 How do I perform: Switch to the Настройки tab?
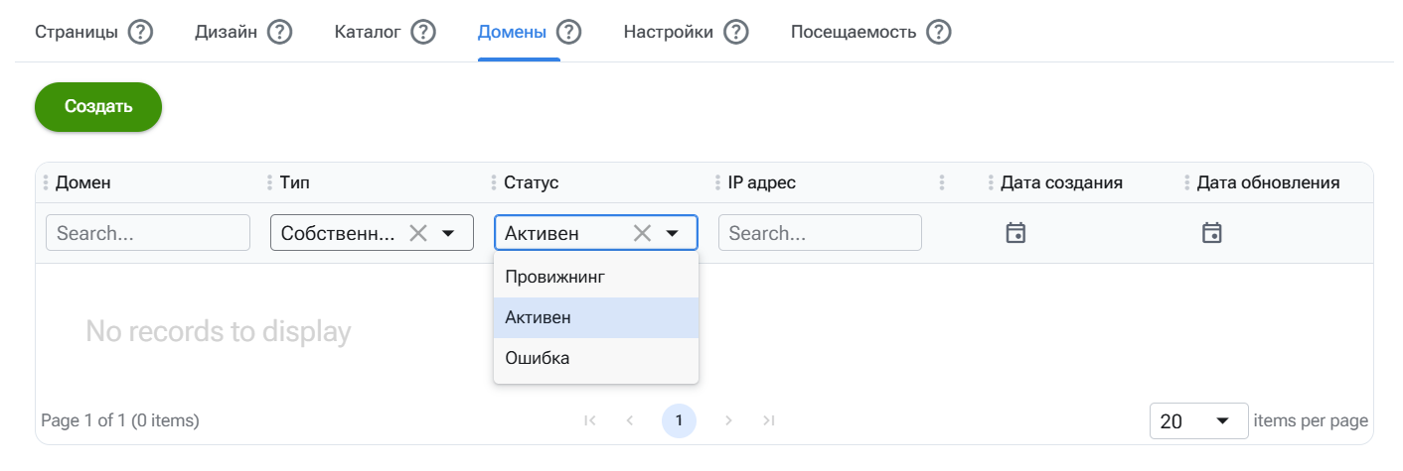(668, 33)
